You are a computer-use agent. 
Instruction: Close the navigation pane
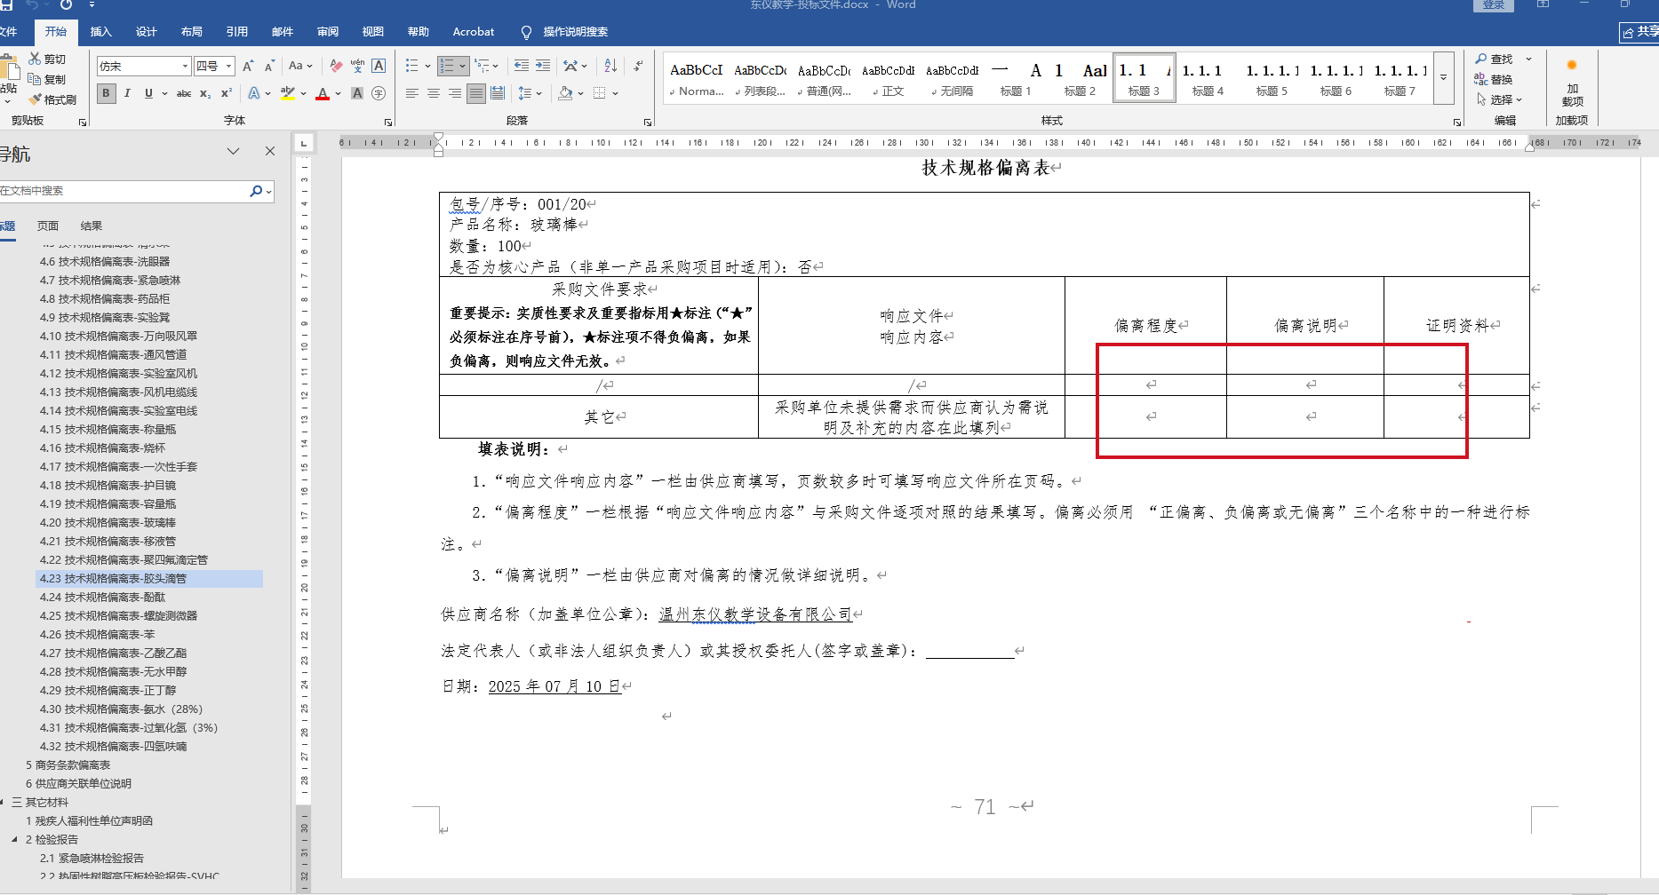[270, 152]
